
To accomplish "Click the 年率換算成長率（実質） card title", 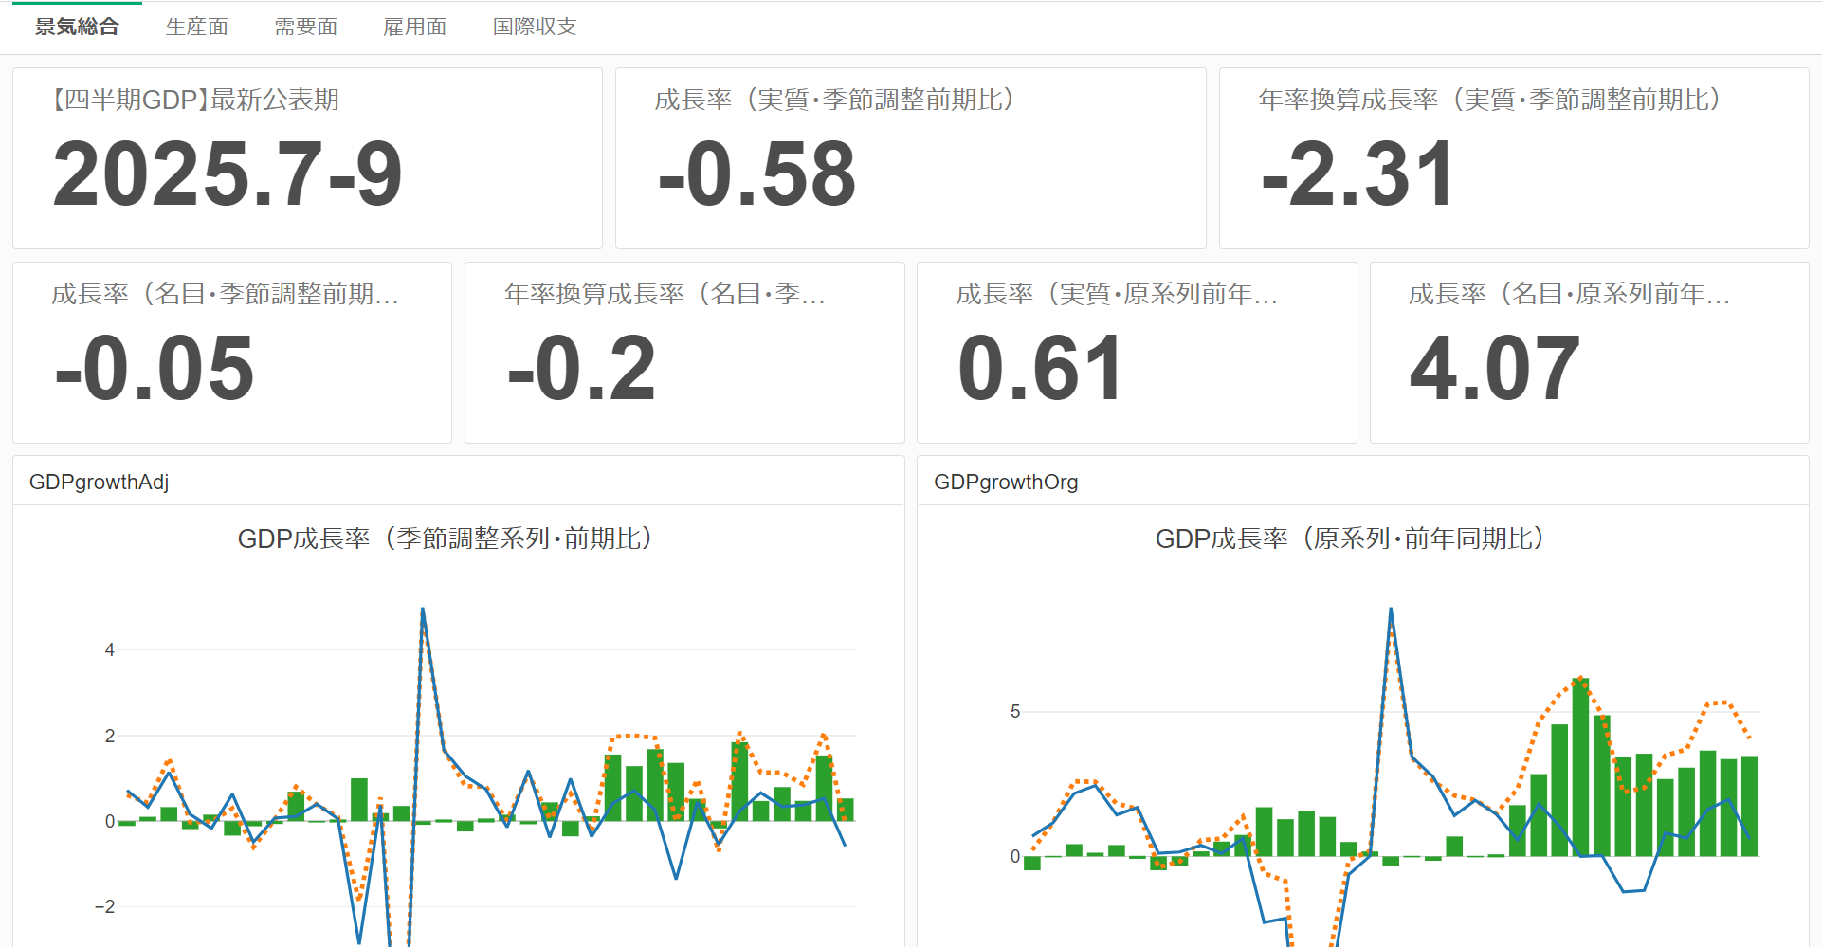I will click(1489, 100).
